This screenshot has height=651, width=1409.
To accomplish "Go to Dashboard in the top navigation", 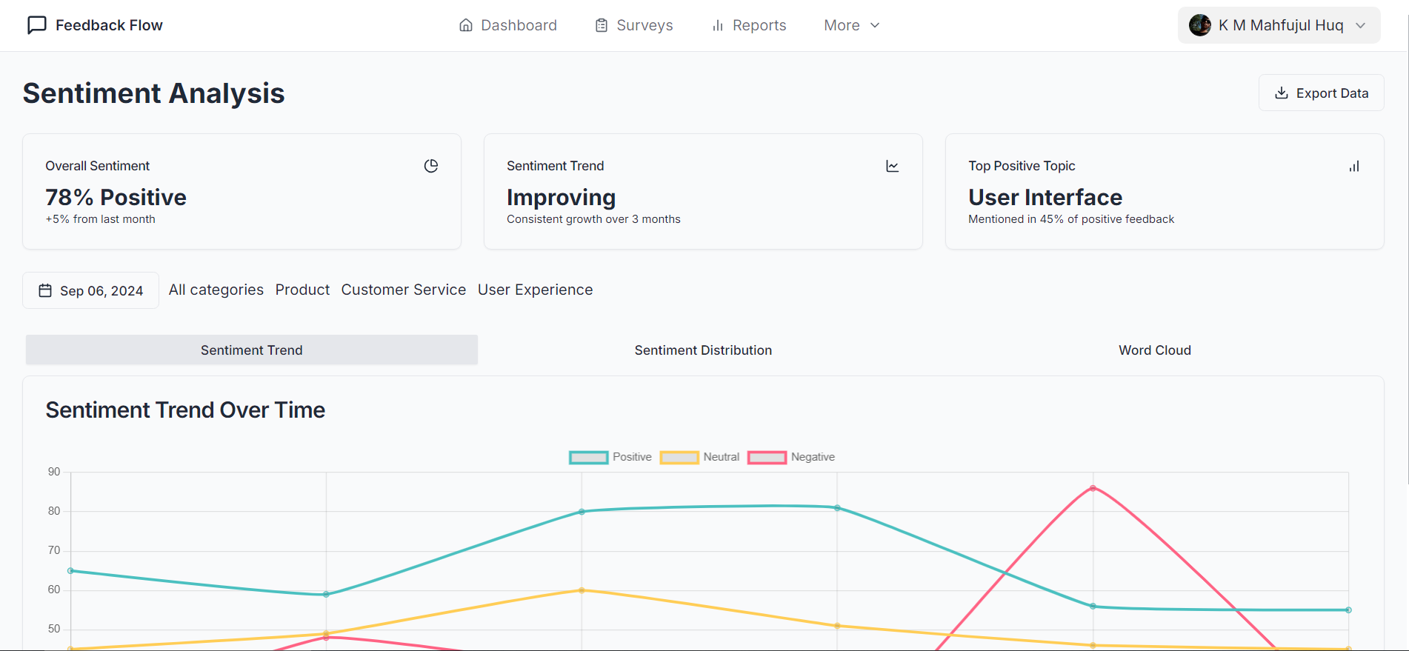I will pos(508,25).
